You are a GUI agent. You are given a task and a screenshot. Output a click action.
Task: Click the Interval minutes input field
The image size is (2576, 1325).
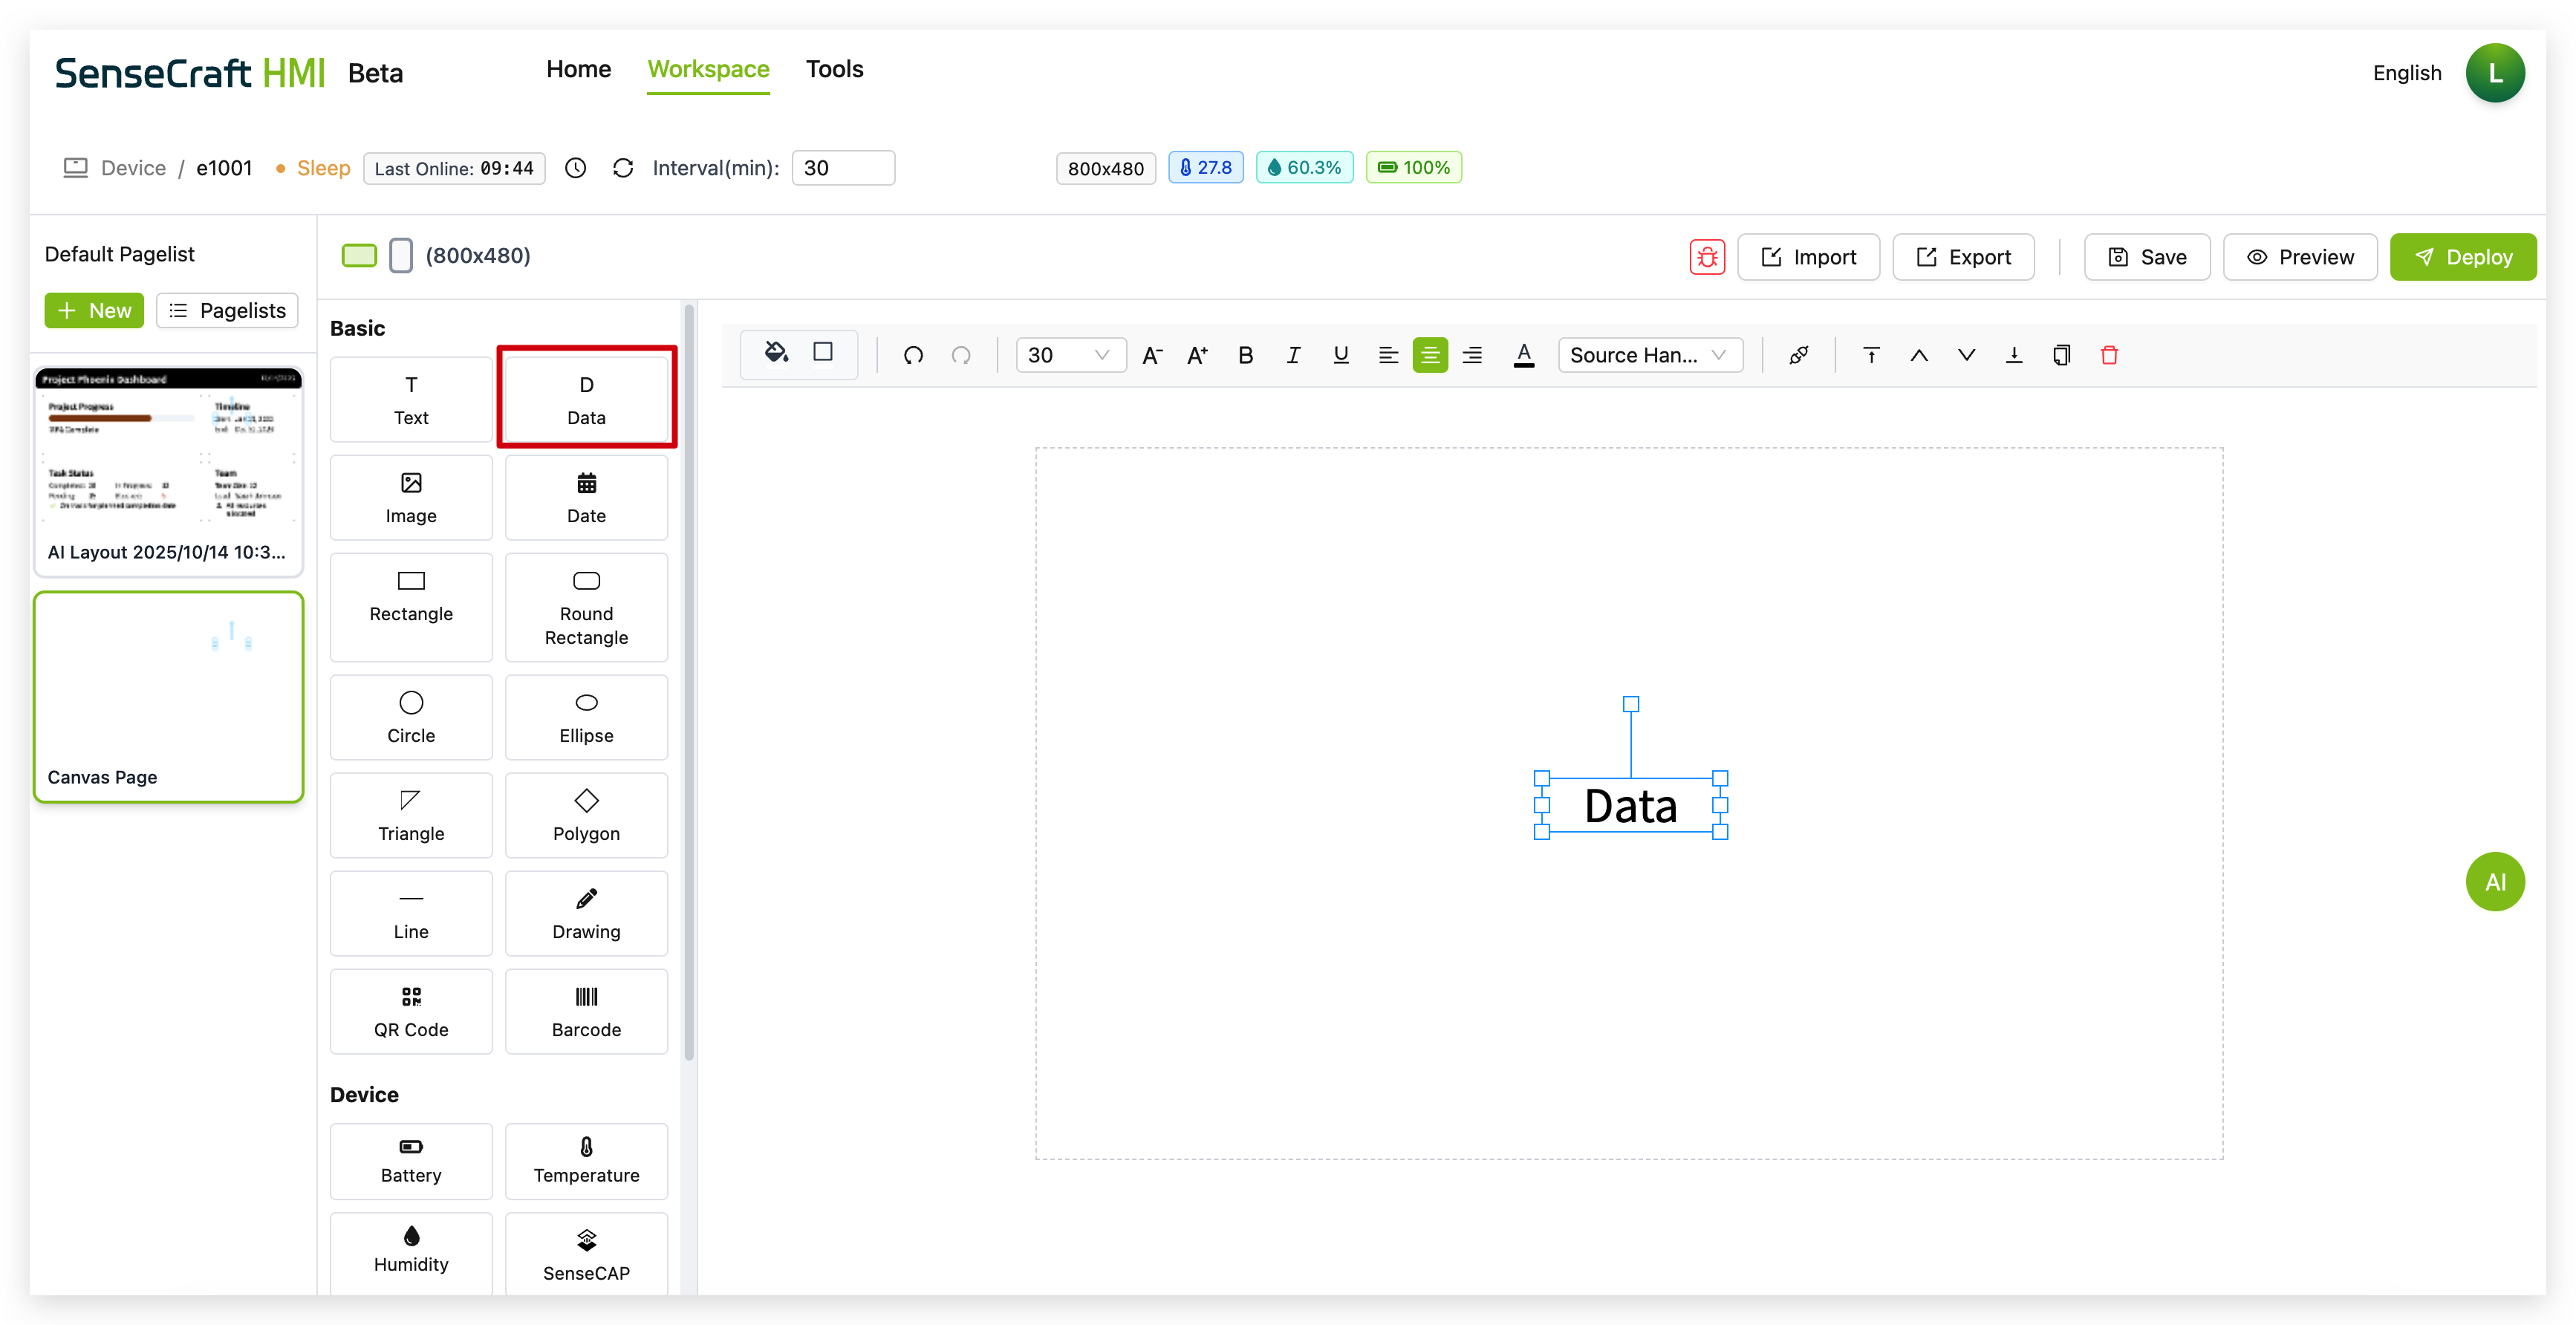[842, 168]
